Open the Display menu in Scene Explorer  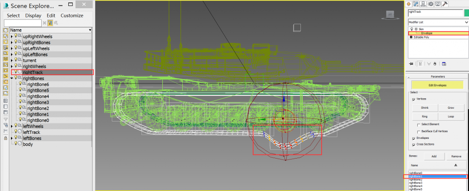[33, 15]
